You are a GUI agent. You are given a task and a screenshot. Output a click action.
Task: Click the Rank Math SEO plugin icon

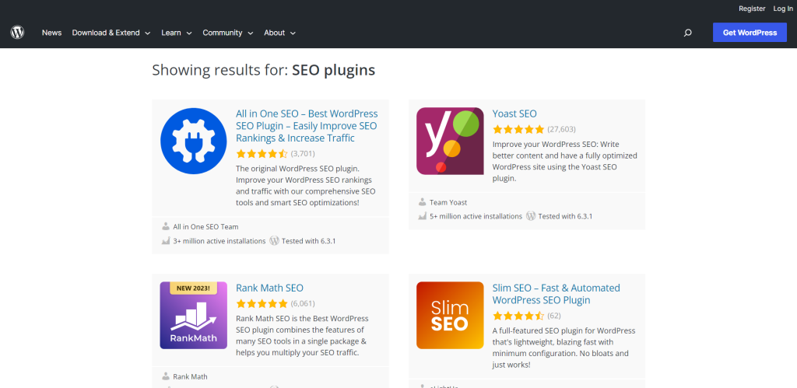[x=193, y=315]
